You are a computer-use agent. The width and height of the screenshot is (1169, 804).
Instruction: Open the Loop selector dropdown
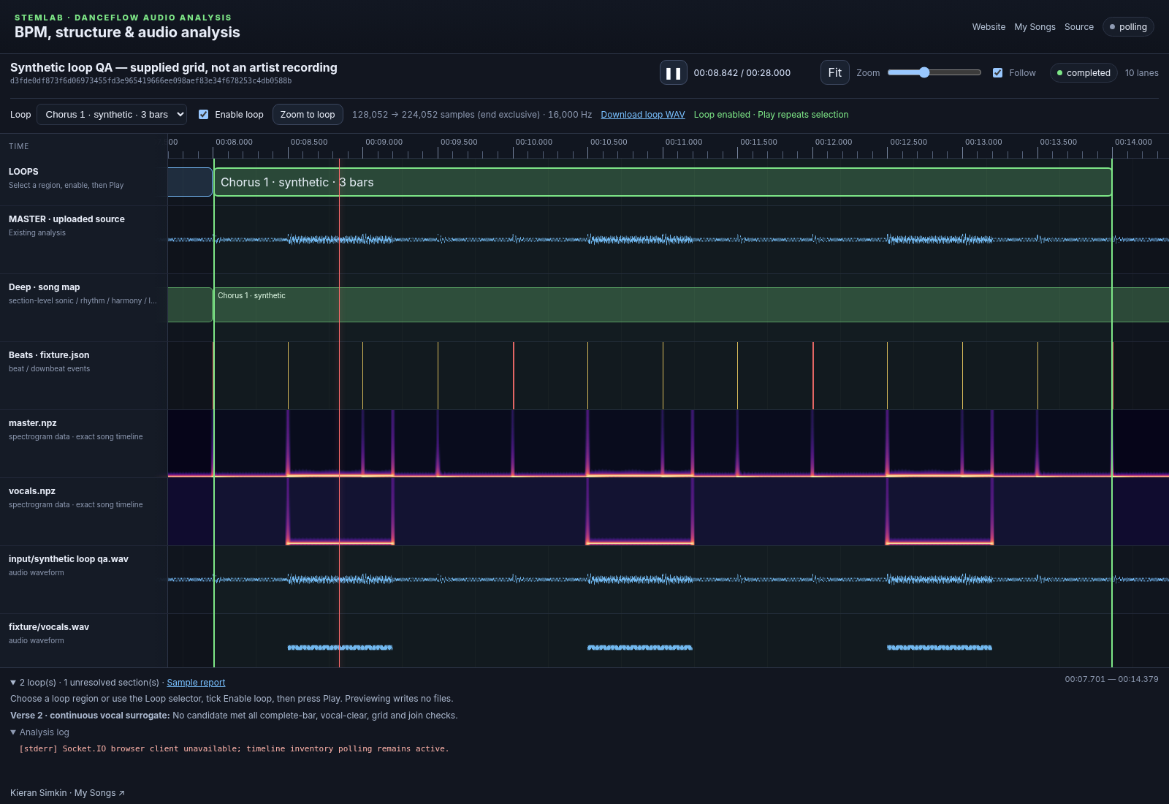click(x=112, y=115)
